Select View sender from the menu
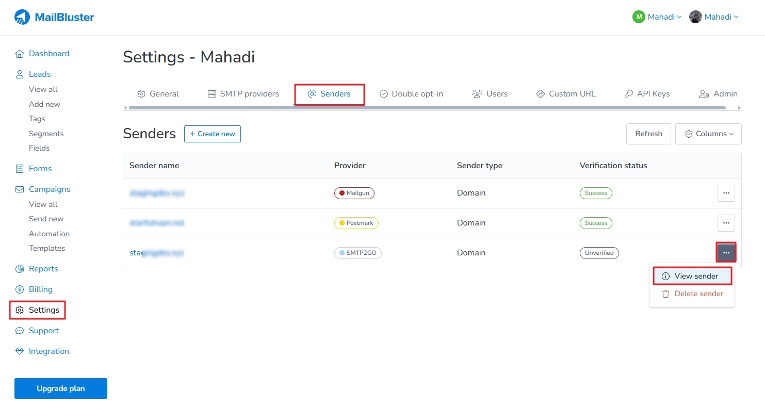This screenshot has width=765, height=405. point(692,276)
